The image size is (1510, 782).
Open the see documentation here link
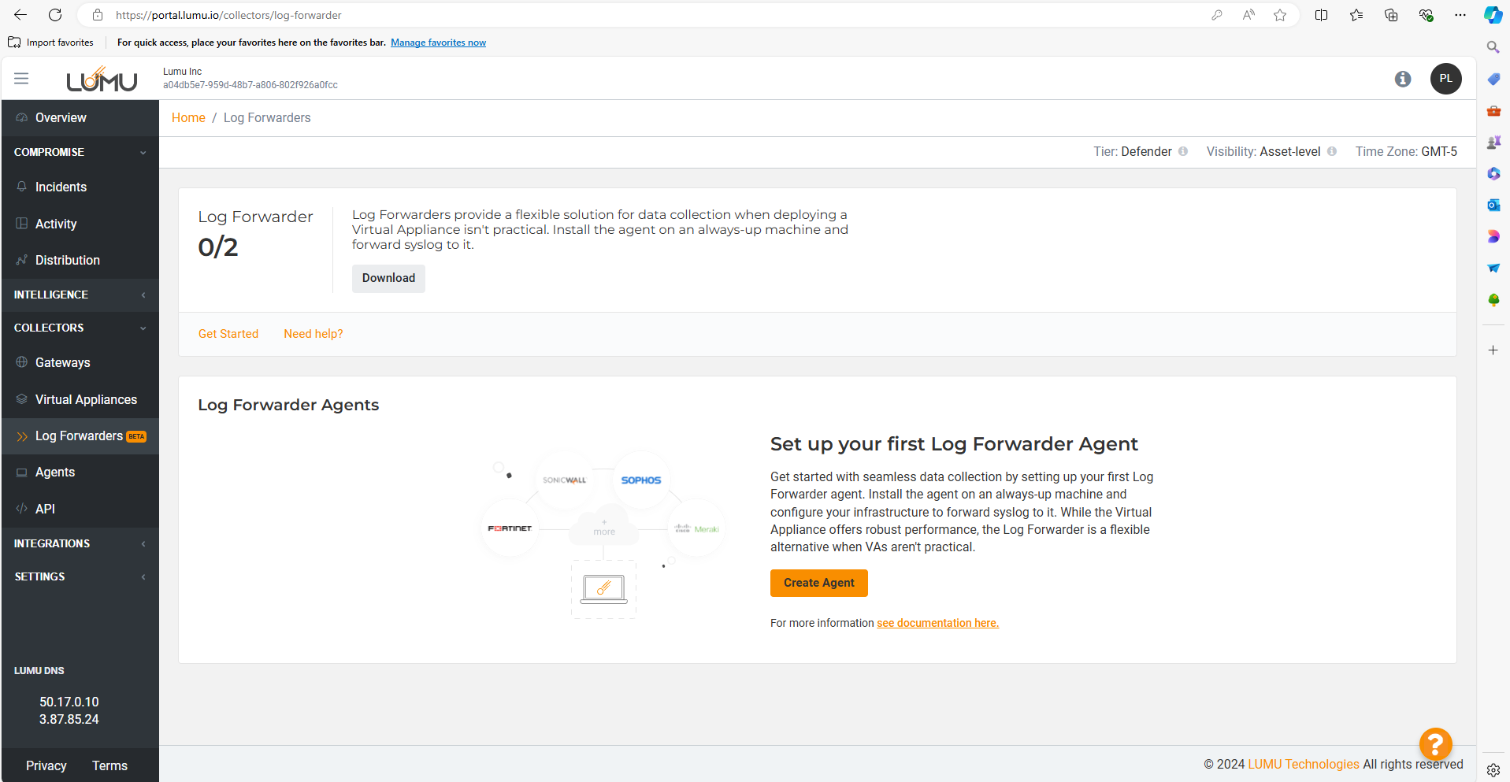tap(937, 623)
